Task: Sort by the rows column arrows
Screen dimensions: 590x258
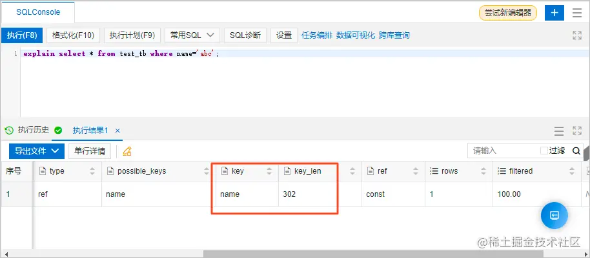Action: click(483, 171)
